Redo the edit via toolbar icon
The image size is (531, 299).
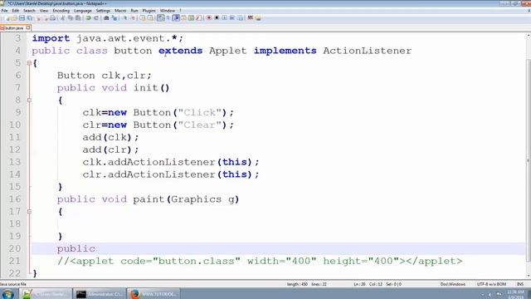click(96, 18)
